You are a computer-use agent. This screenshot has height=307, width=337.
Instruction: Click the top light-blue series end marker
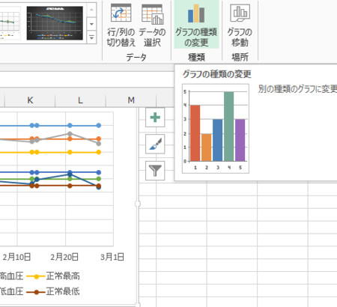click(99, 125)
